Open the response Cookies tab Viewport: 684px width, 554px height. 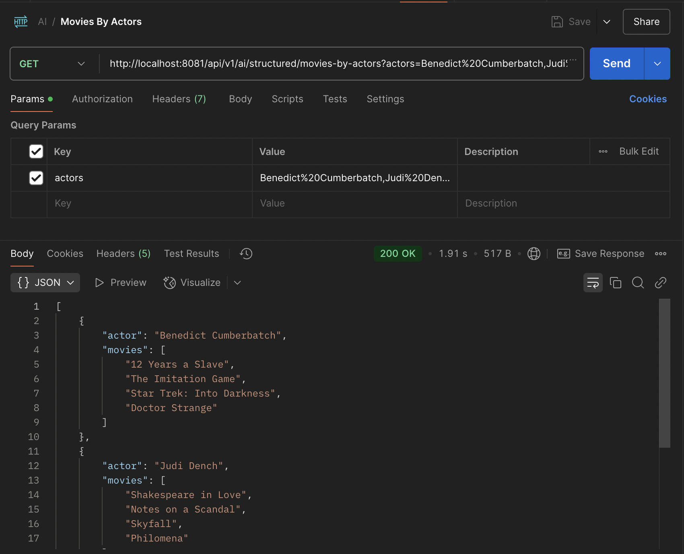click(x=65, y=254)
